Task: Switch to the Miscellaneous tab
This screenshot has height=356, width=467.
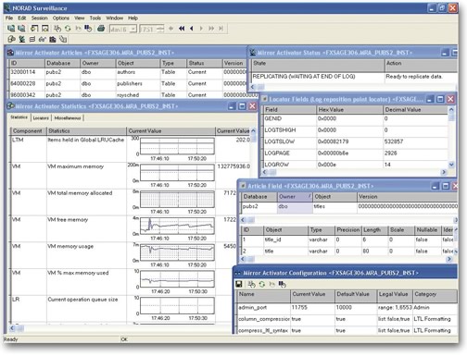Action: pyautogui.click(x=68, y=117)
